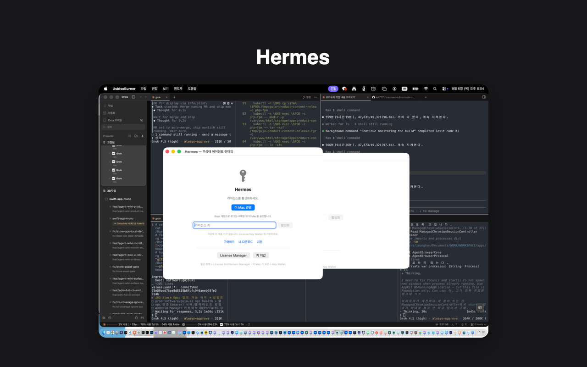The width and height of the screenshot is (587, 367).
Task: Add a new tab in right pane
Action: [425, 97]
